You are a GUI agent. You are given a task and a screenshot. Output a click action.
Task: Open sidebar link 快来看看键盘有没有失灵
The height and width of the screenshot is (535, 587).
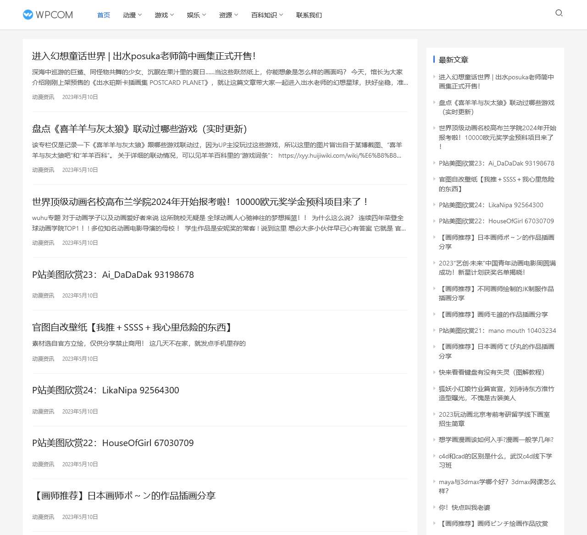(x=492, y=372)
